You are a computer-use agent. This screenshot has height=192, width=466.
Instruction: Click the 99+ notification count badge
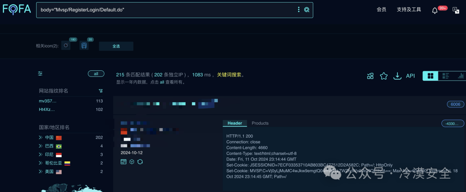pyautogui.click(x=443, y=8)
